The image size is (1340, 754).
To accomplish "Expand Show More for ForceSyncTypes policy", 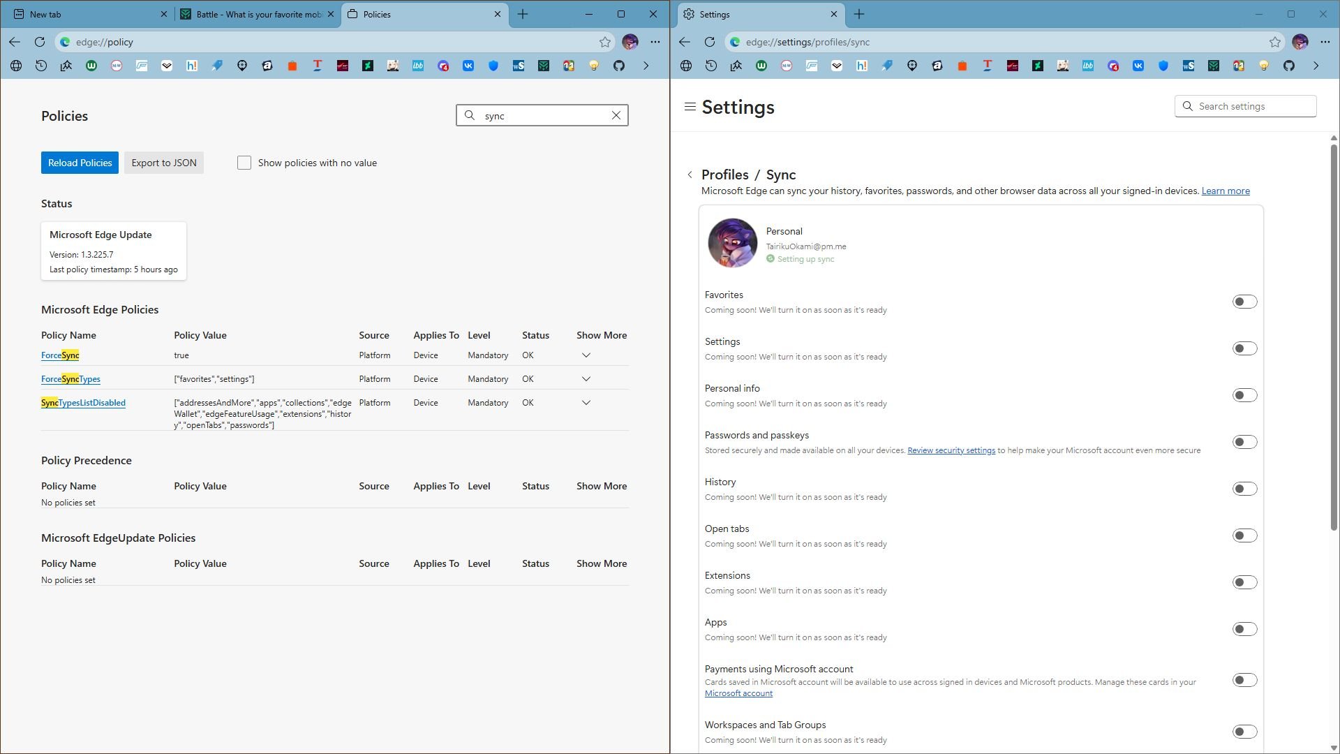I will tap(586, 379).
